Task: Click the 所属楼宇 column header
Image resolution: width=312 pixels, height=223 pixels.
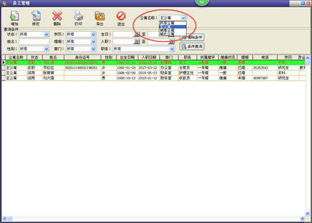Action: click(208, 57)
